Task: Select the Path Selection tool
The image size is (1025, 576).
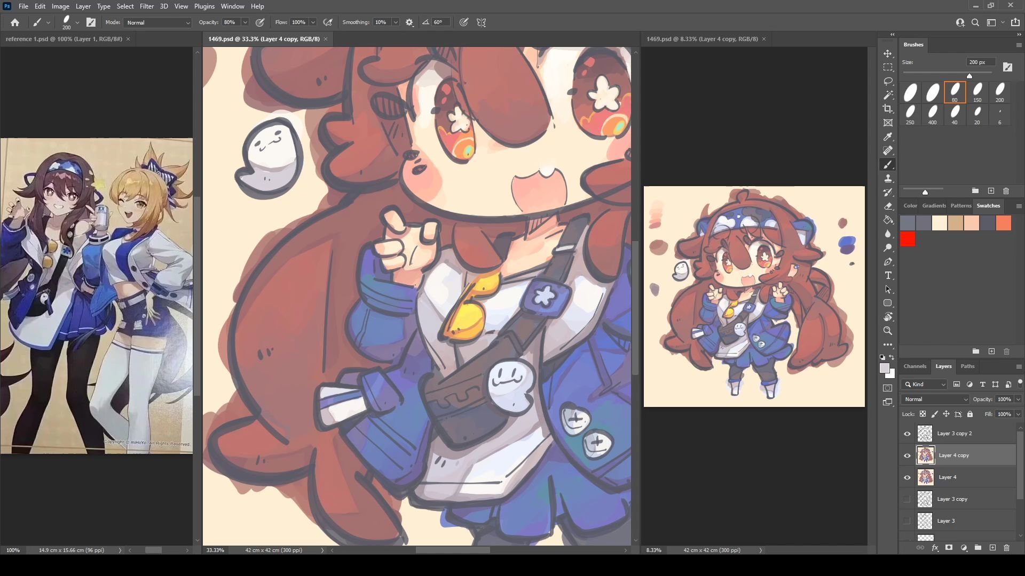Action: [888, 290]
